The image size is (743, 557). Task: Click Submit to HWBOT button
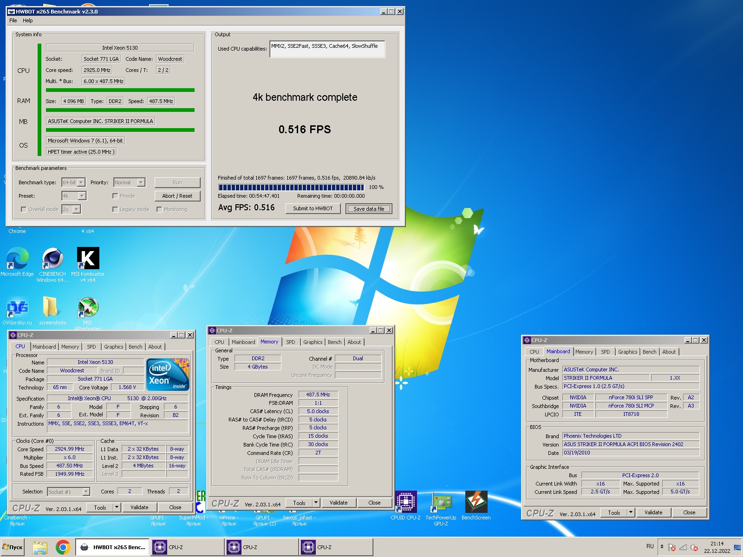click(x=313, y=208)
